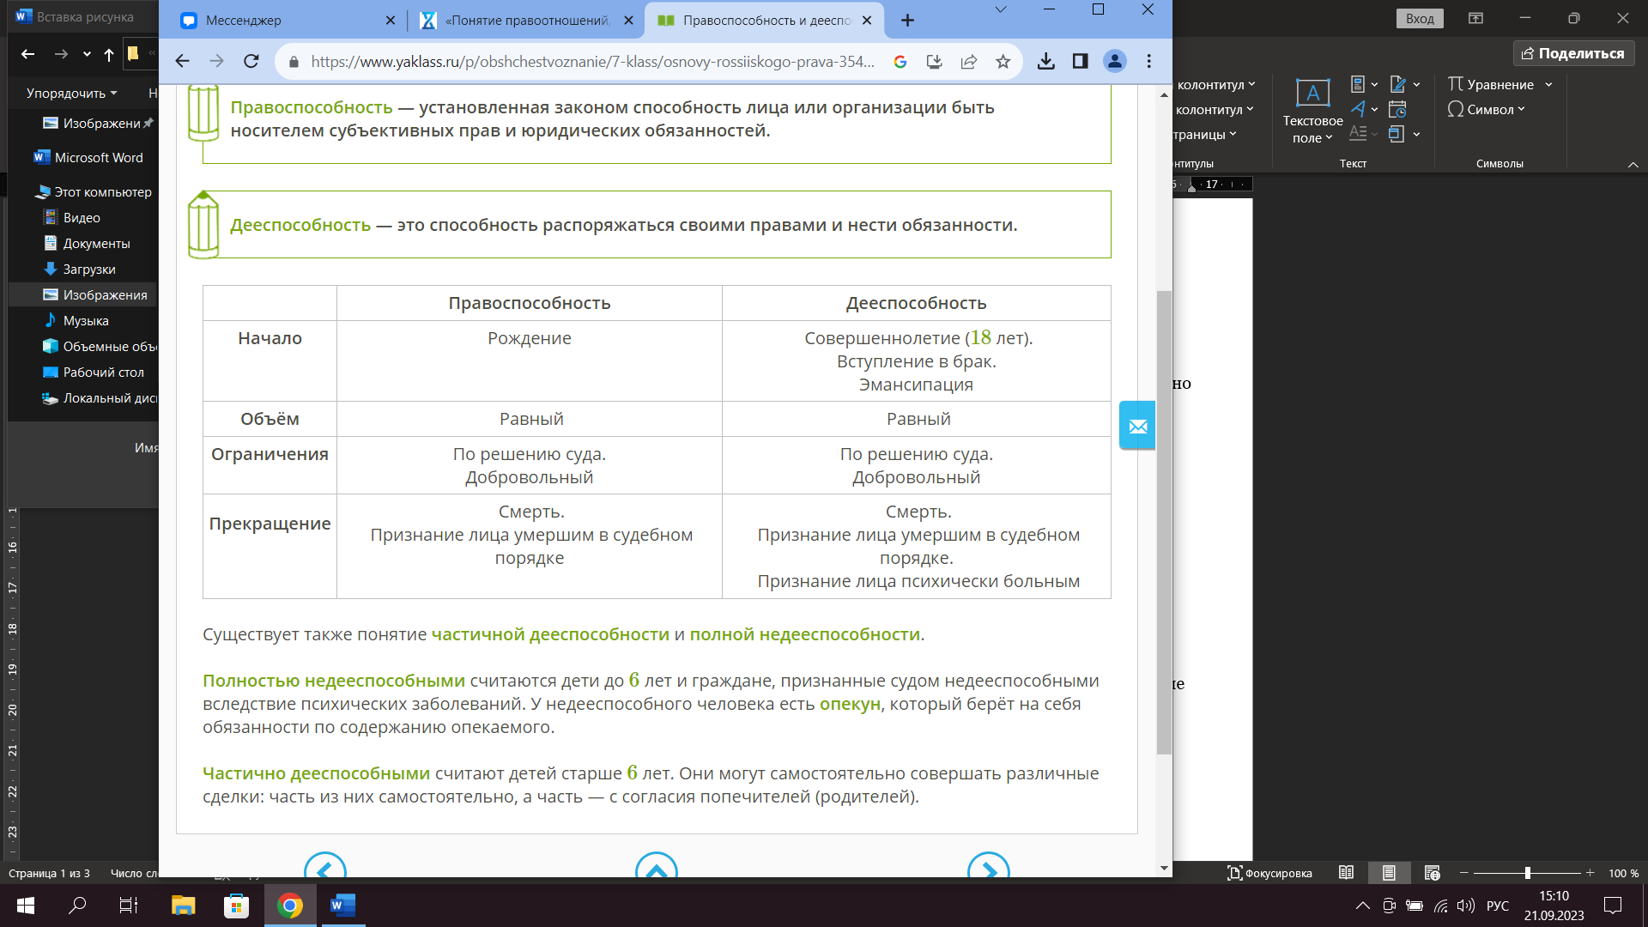
Task: Toggle the Chrome side panel icon
Action: coord(1080,61)
